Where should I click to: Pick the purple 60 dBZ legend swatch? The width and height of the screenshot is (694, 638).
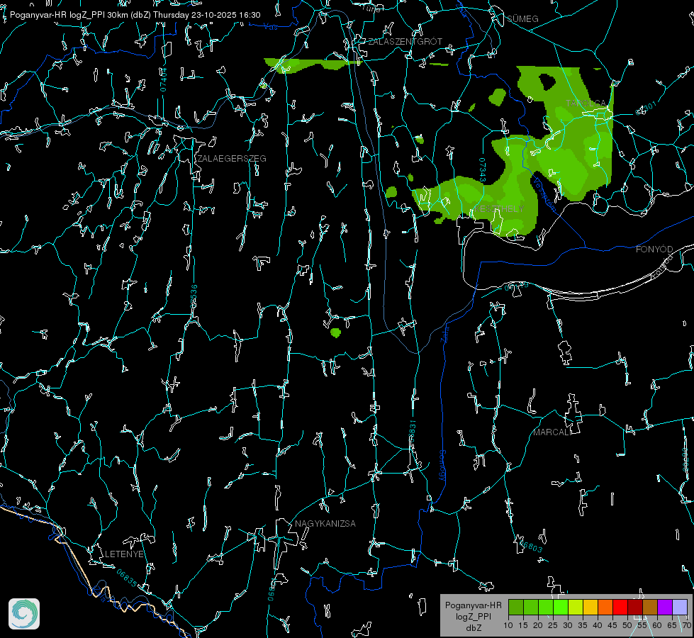tap(665, 607)
